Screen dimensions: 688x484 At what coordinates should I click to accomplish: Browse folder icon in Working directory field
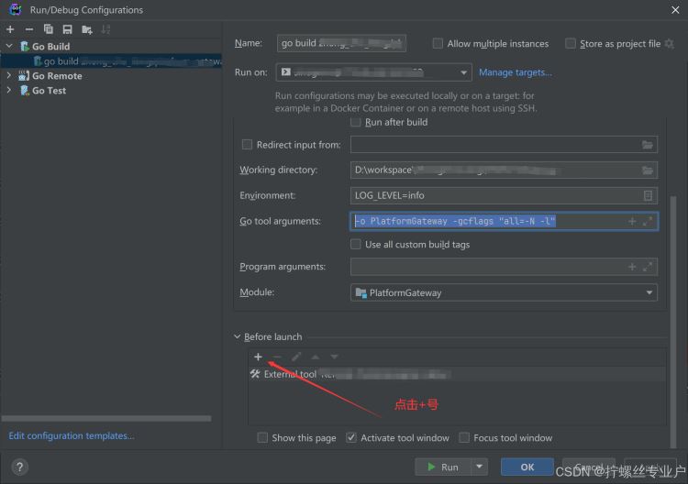coord(648,170)
